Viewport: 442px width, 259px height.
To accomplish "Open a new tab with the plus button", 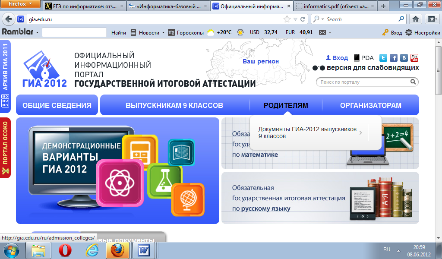I will 383,6.
